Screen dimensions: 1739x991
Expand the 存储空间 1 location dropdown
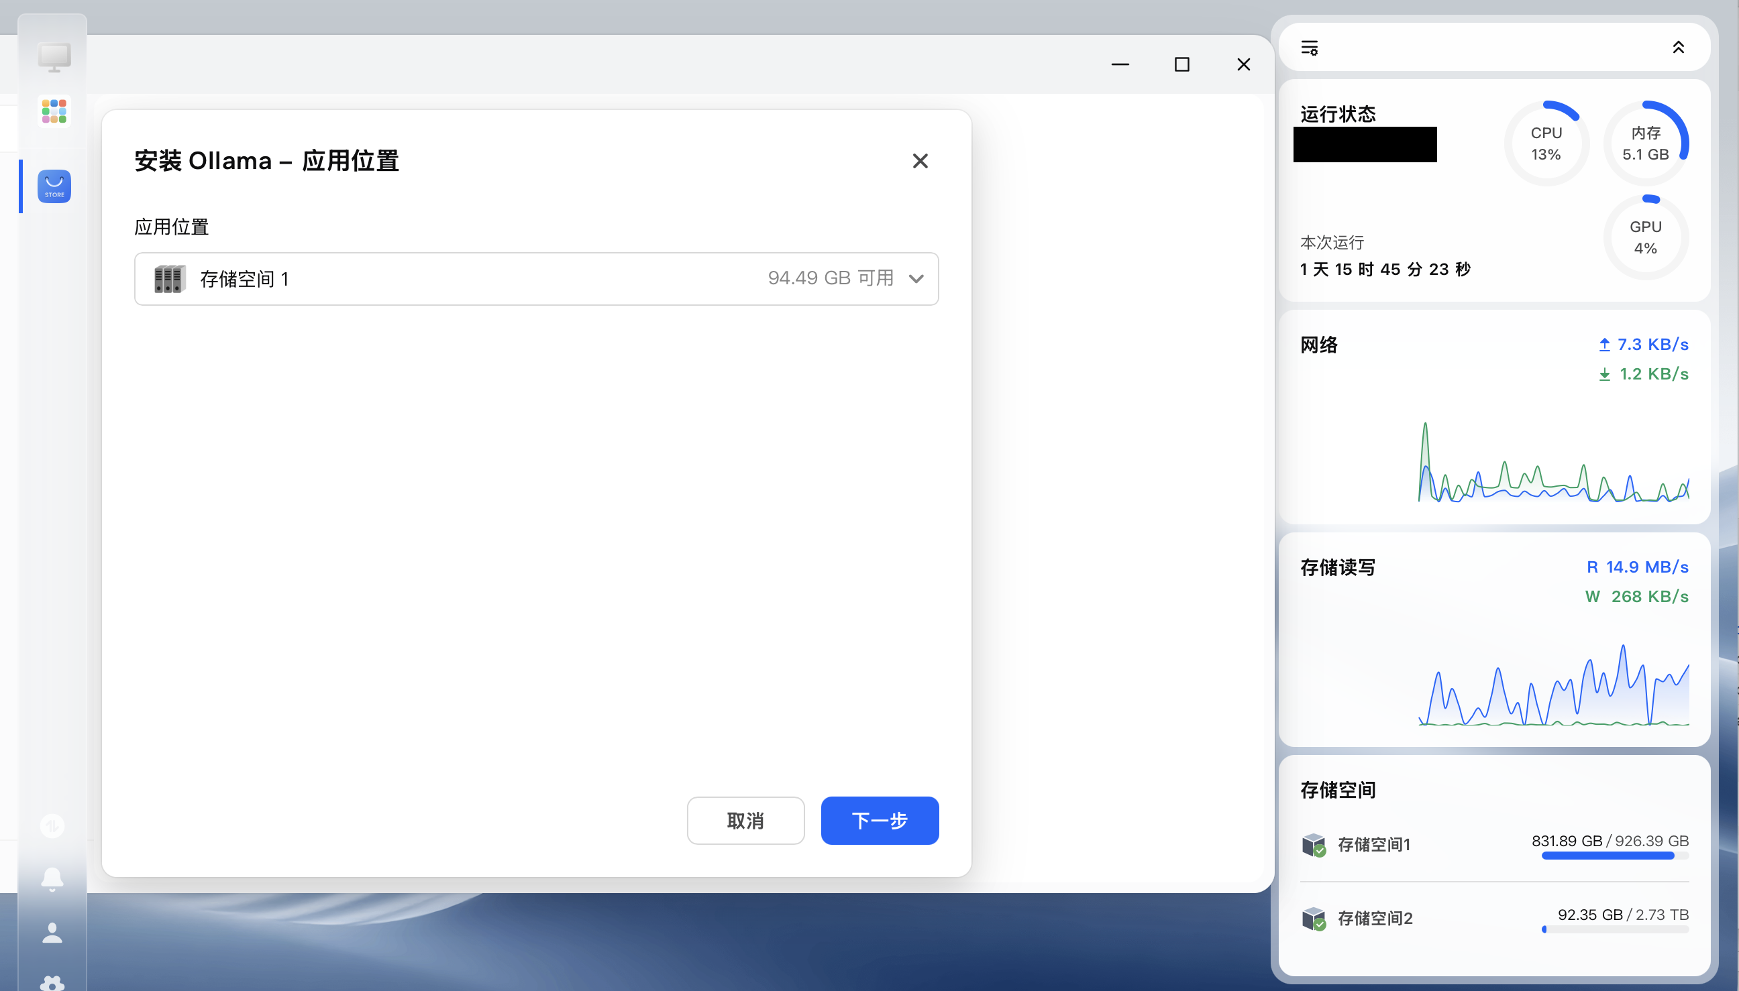point(916,278)
